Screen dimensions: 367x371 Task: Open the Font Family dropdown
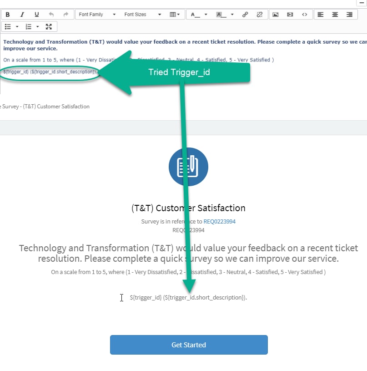(x=97, y=15)
